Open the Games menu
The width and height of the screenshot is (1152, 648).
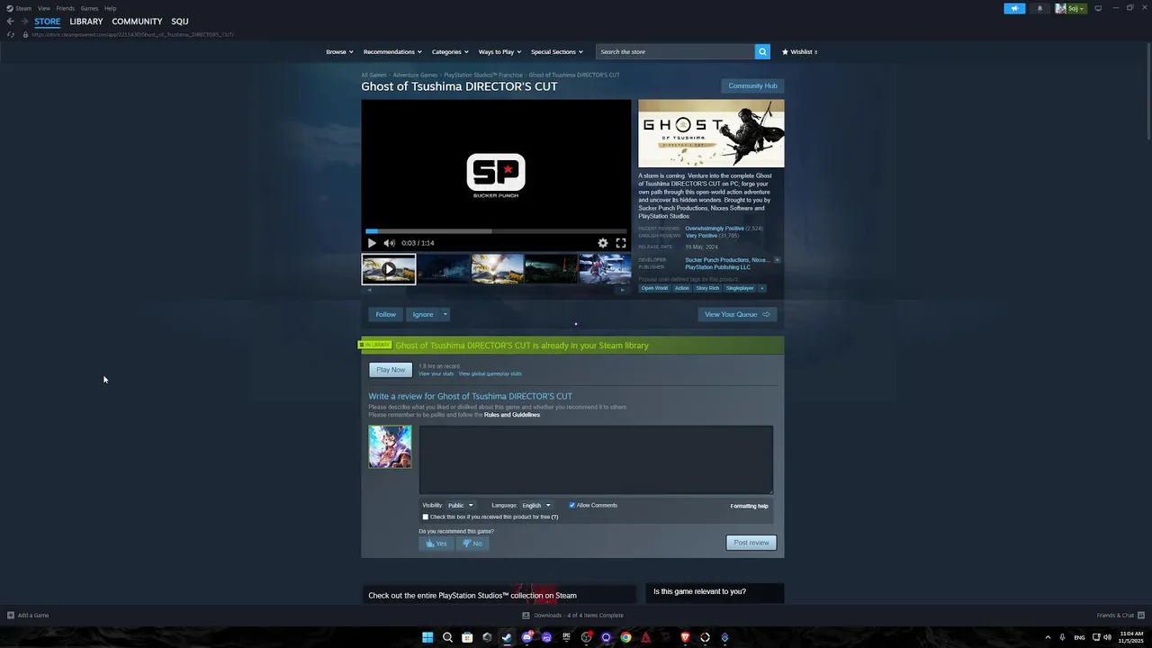point(89,8)
